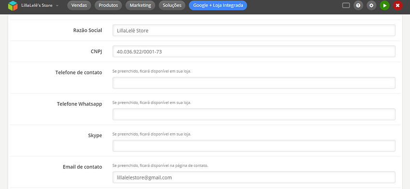
Task: Click the Telefone de contato label
Action: 79,73
